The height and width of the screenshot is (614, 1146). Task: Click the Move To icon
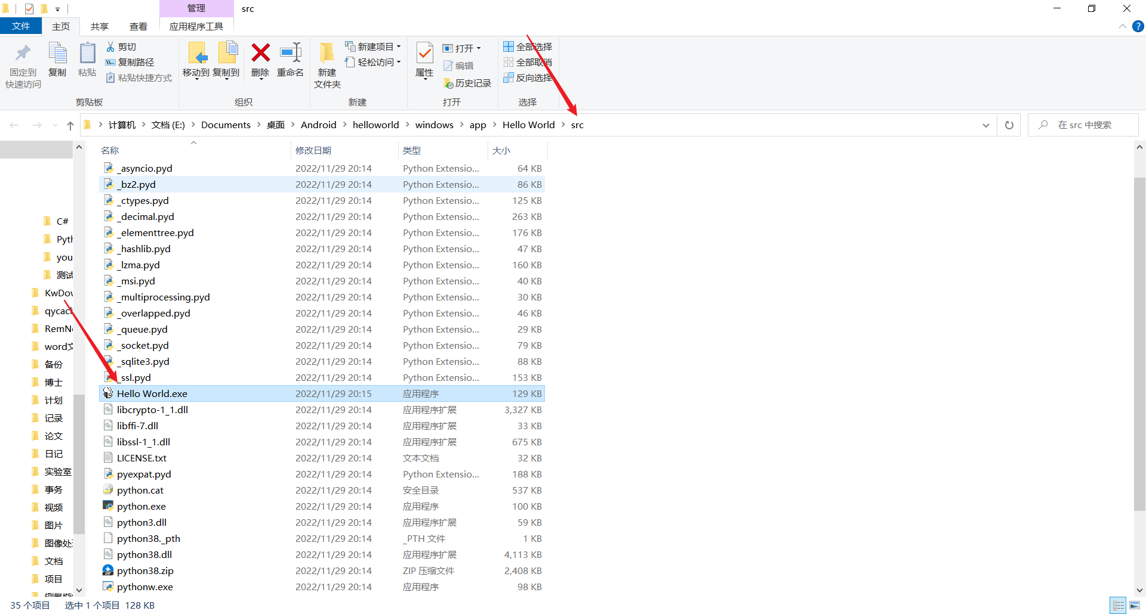196,53
